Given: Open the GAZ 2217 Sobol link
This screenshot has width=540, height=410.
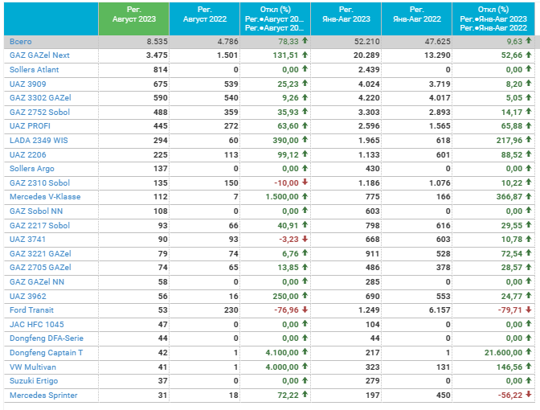Looking at the screenshot, I should pos(39,226).
